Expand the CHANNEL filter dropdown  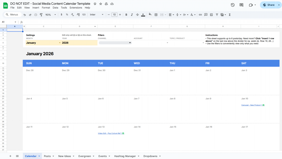(x=129, y=43)
